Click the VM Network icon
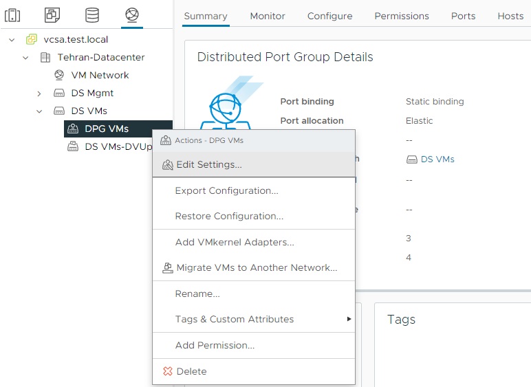531x387 pixels. pyautogui.click(x=59, y=76)
